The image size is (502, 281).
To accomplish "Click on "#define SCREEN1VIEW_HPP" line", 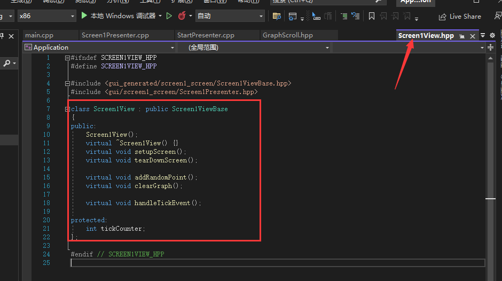I will tap(114, 66).
